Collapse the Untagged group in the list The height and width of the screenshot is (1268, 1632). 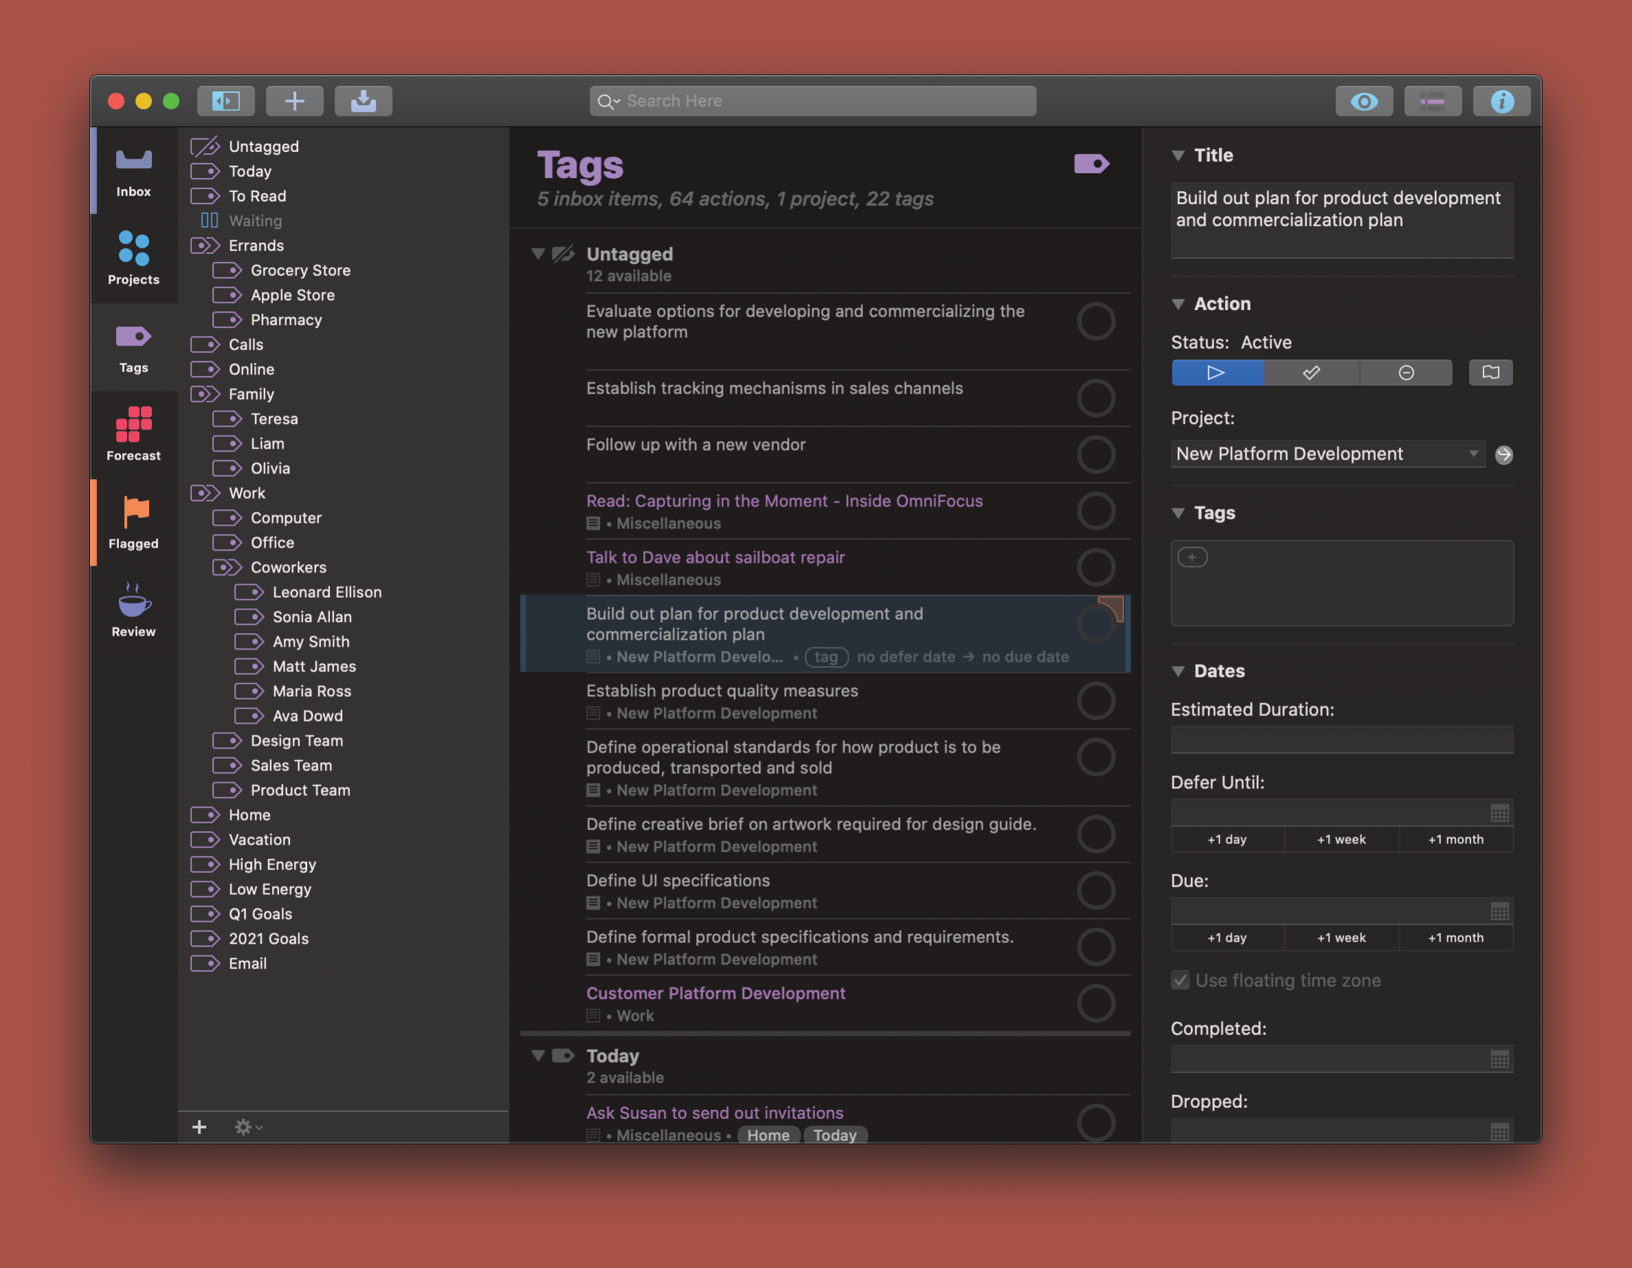coord(539,254)
